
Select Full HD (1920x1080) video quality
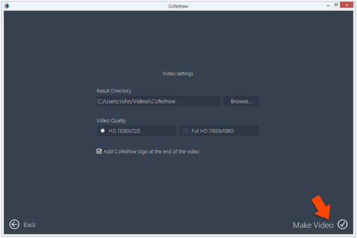(x=219, y=131)
